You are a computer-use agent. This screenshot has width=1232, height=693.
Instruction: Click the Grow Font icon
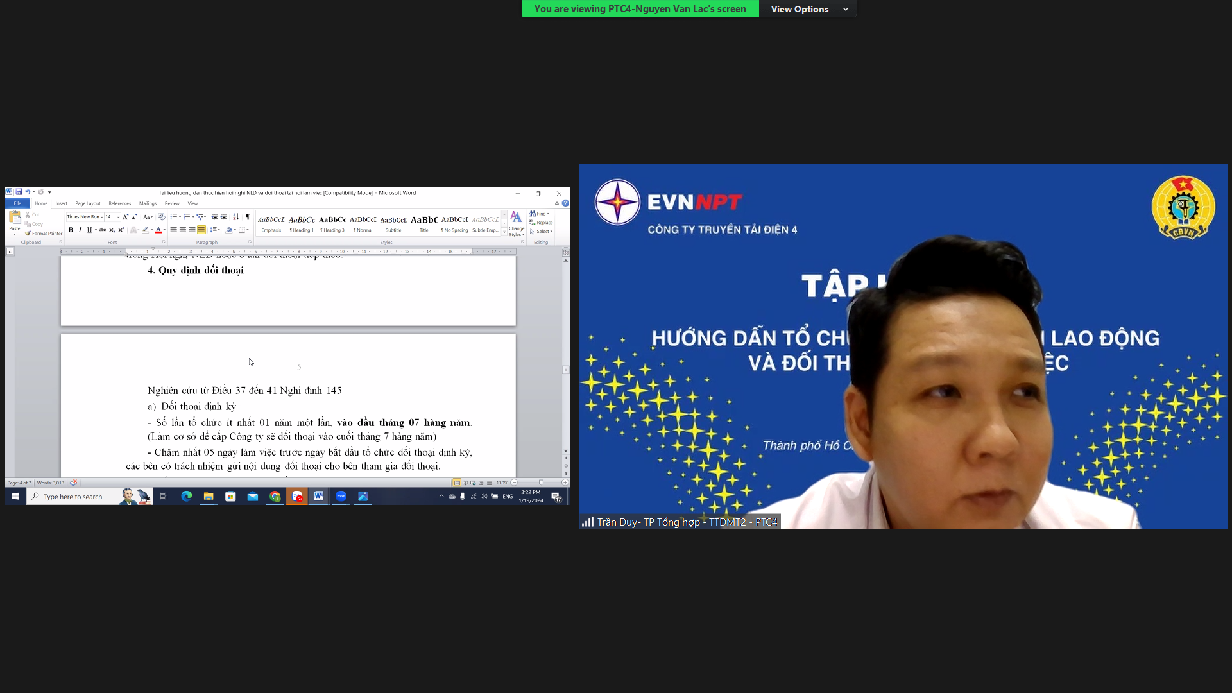[125, 217]
